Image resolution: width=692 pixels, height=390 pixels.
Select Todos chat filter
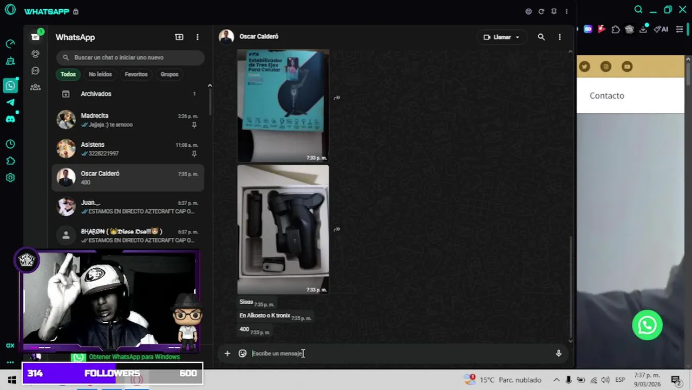click(68, 74)
